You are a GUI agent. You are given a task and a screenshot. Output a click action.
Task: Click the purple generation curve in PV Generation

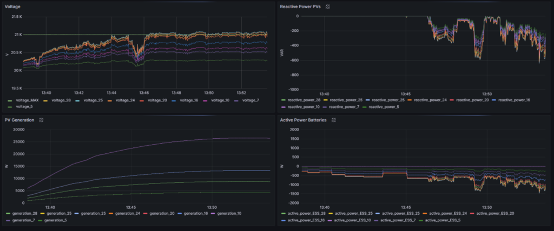[135, 146]
